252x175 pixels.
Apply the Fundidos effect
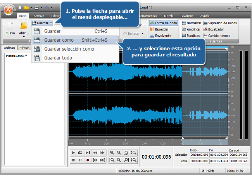point(191,36)
